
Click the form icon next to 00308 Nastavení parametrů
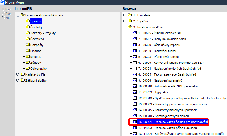tap(135, 80)
